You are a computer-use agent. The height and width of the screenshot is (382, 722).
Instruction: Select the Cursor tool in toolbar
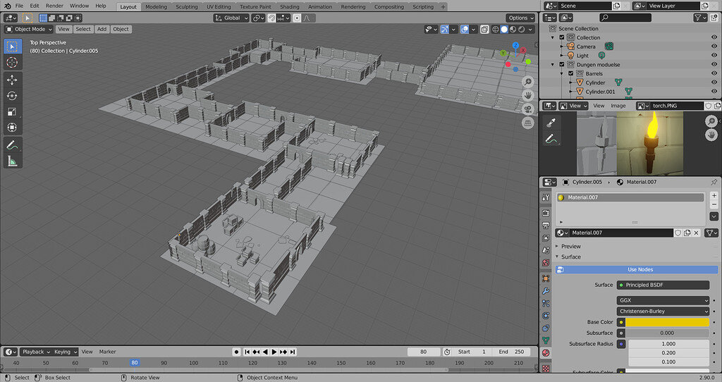coord(12,62)
